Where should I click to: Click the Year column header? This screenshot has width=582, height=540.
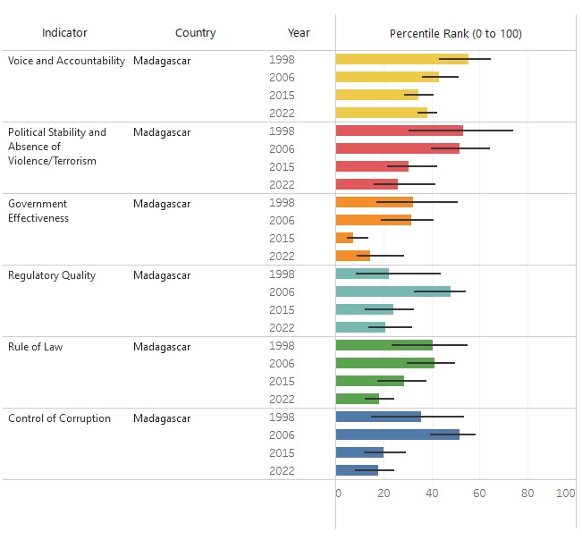click(x=299, y=33)
